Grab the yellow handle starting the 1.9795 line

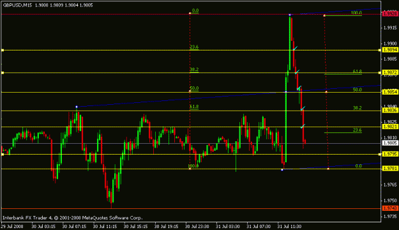coord(3,155)
